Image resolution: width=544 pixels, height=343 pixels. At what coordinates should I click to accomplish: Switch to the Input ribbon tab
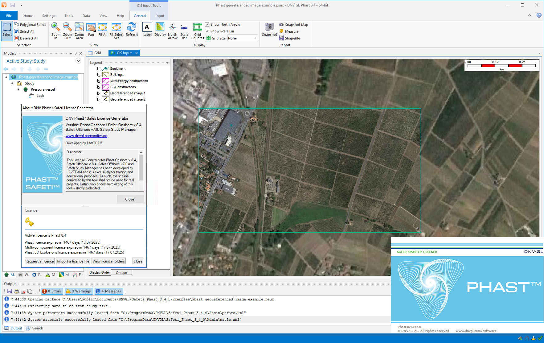coord(160,16)
